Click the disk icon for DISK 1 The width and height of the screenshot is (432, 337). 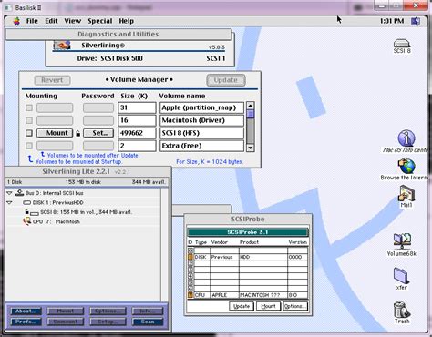point(27,202)
